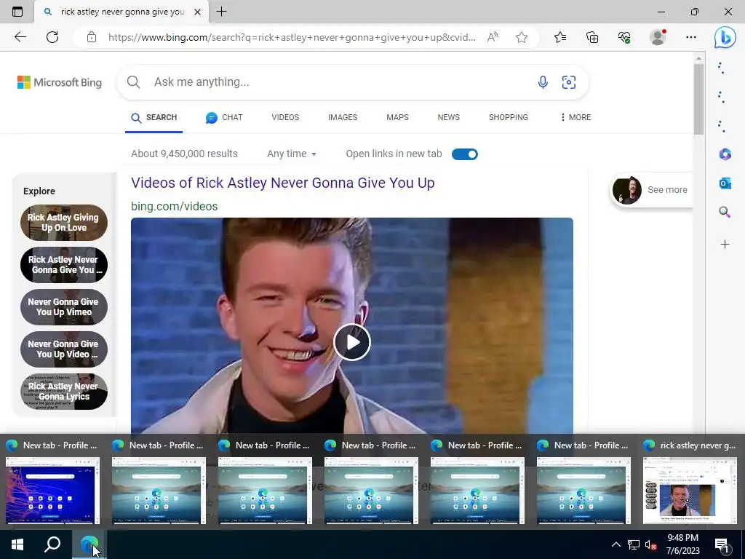Open the profile avatar menu

(658, 37)
